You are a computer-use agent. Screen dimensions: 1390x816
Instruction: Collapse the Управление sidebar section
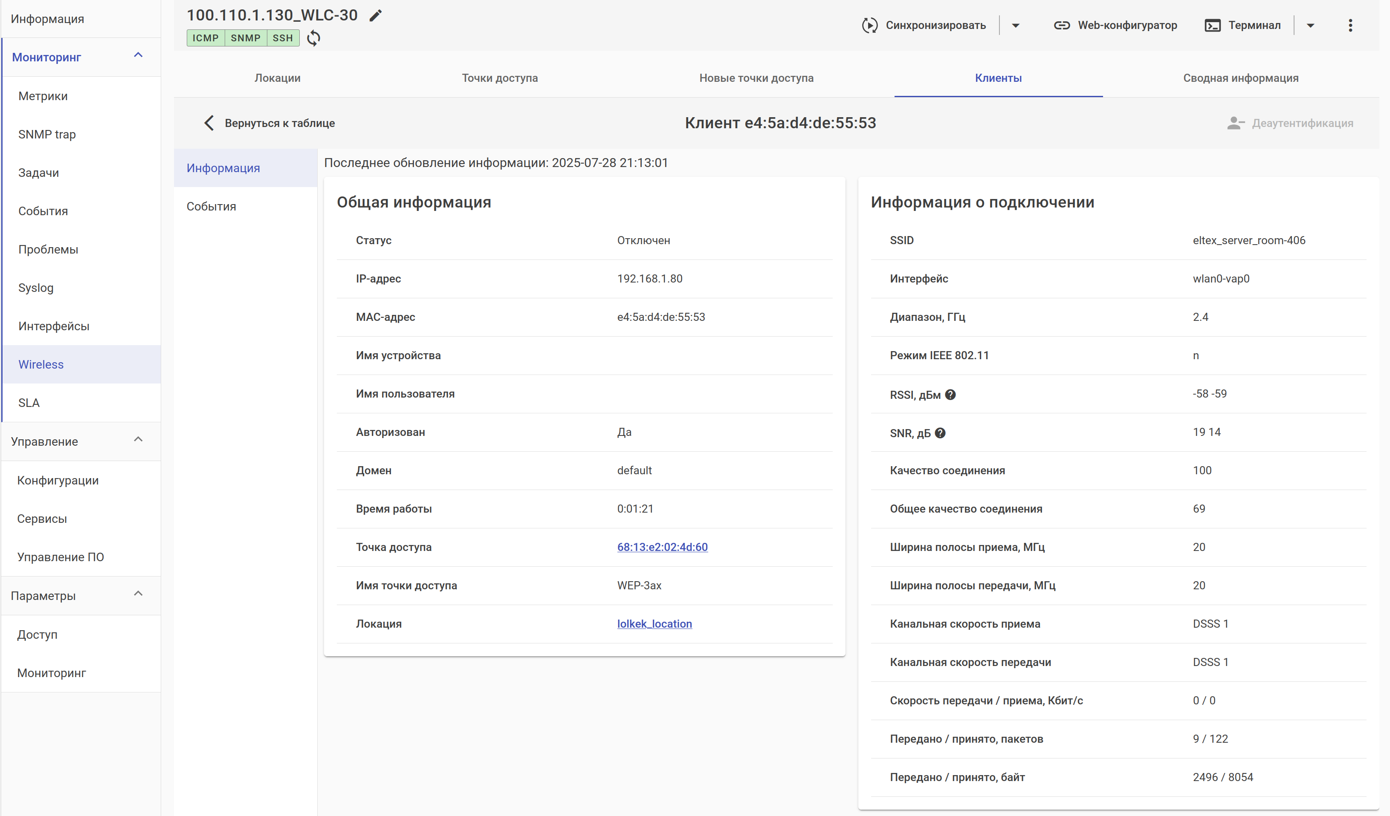coord(139,439)
